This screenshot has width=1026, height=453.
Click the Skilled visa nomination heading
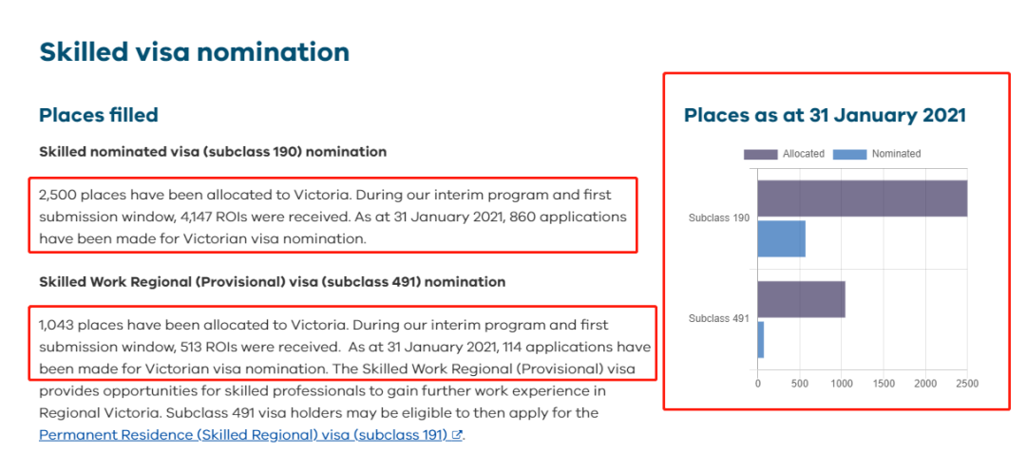pyautogui.click(x=195, y=51)
